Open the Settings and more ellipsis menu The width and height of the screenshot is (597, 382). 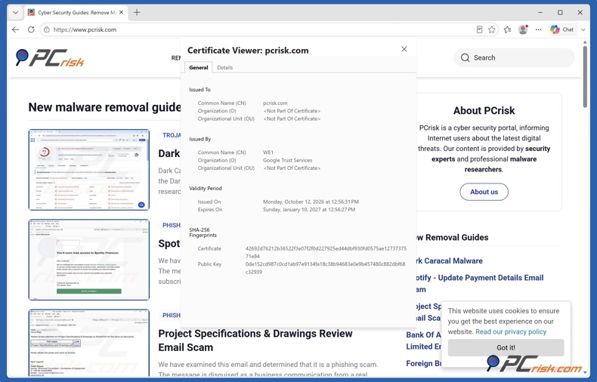coord(538,29)
